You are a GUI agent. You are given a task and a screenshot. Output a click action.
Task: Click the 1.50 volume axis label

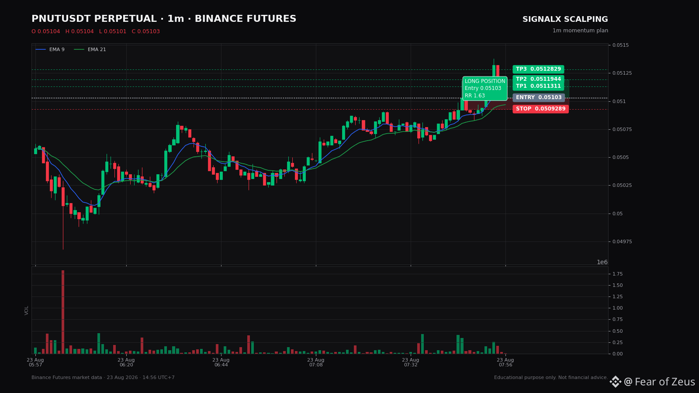click(618, 285)
